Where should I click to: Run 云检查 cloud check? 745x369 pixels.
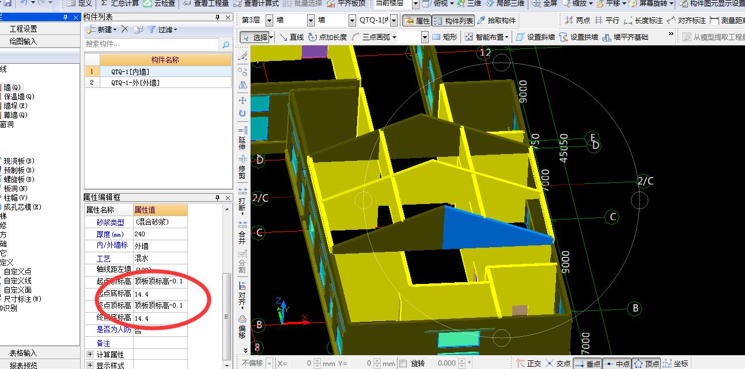(159, 3)
